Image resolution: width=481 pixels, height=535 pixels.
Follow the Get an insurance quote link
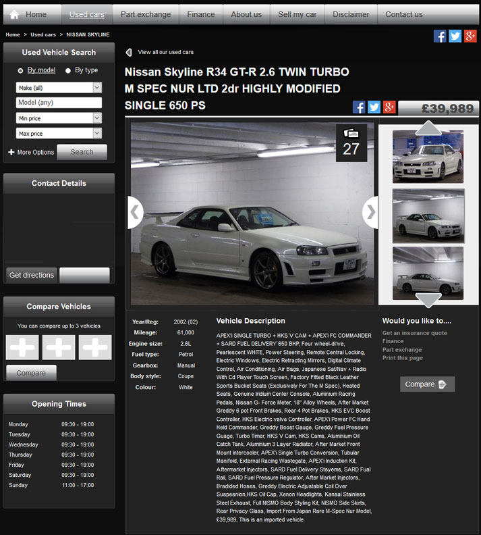click(x=415, y=333)
